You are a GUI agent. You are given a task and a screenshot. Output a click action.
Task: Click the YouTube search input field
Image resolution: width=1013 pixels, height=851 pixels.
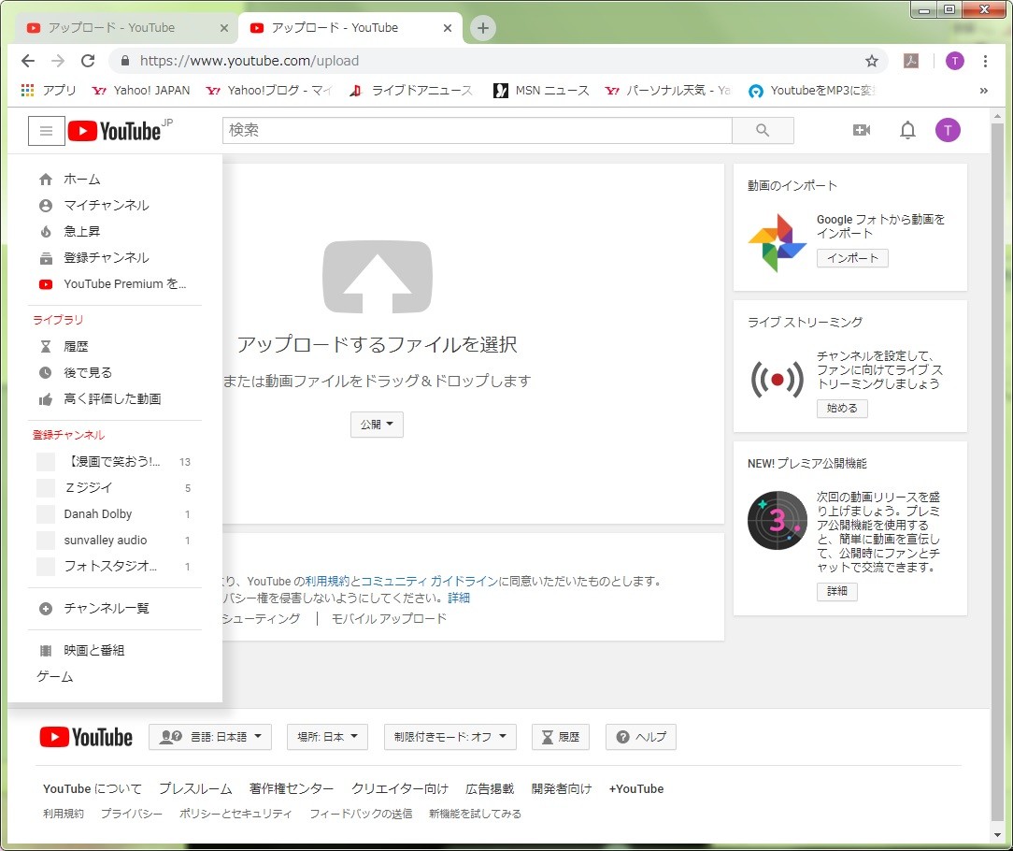(478, 131)
